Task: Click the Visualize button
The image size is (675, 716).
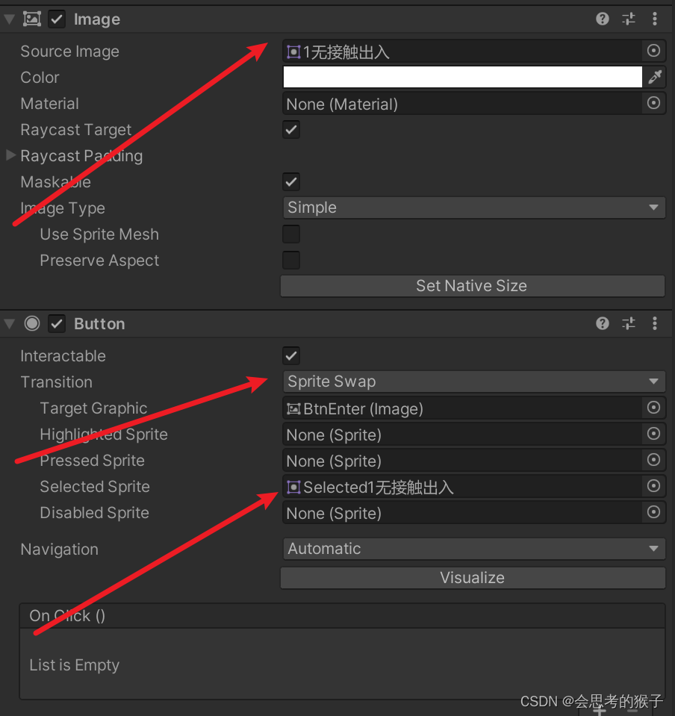Action: tap(472, 577)
